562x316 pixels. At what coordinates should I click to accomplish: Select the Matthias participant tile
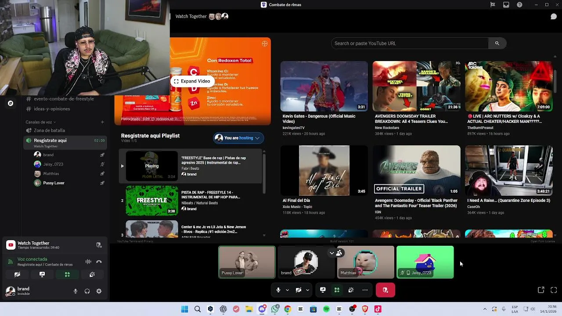pyautogui.click(x=365, y=262)
